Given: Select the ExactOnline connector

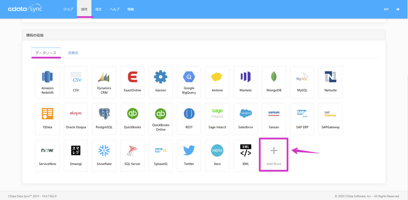Looking at the screenshot, I should [x=132, y=82].
